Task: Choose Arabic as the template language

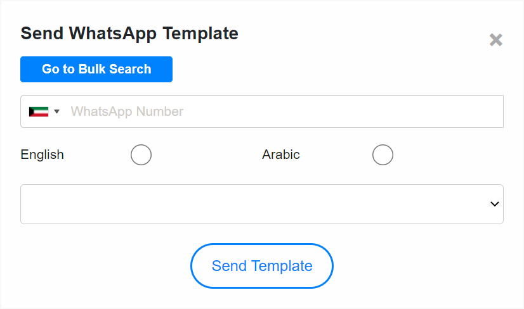Action: pyautogui.click(x=383, y=155)
